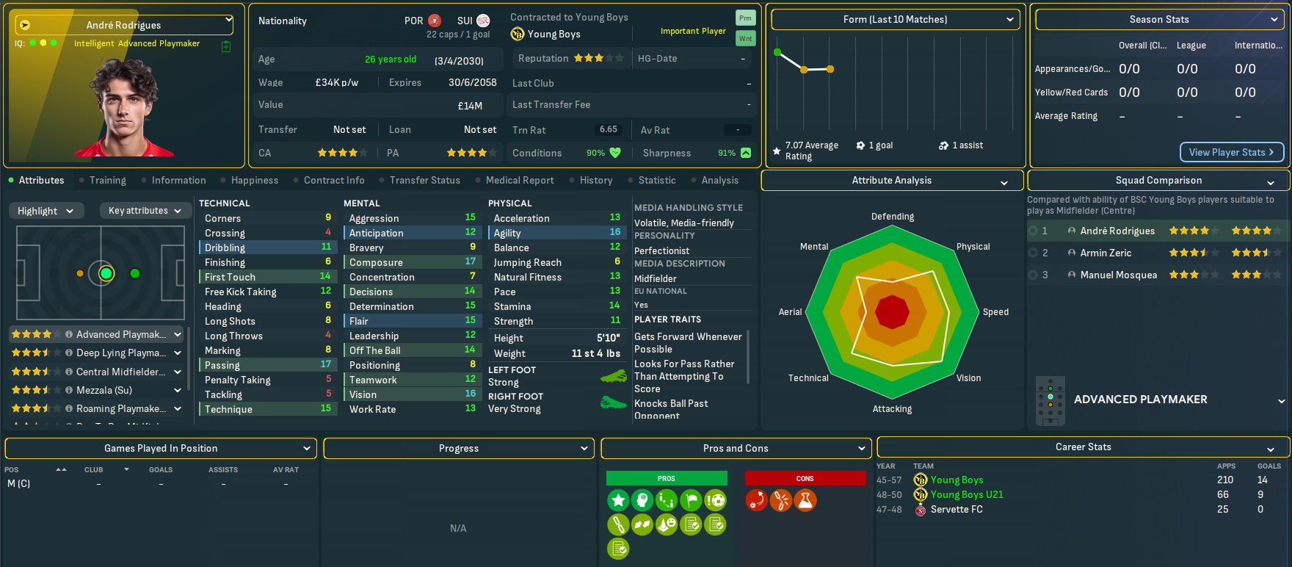Select André Rodrigues comparison radio button
The height and width of the screenshot is (567, 1292).
(1034, 231)
